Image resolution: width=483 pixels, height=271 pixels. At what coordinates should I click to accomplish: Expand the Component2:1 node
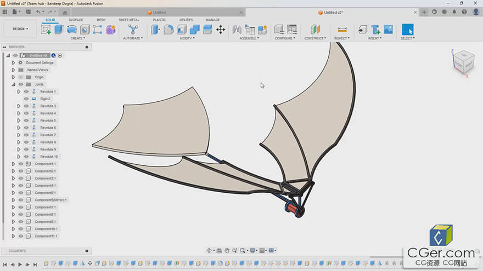(x=13, y=171)
